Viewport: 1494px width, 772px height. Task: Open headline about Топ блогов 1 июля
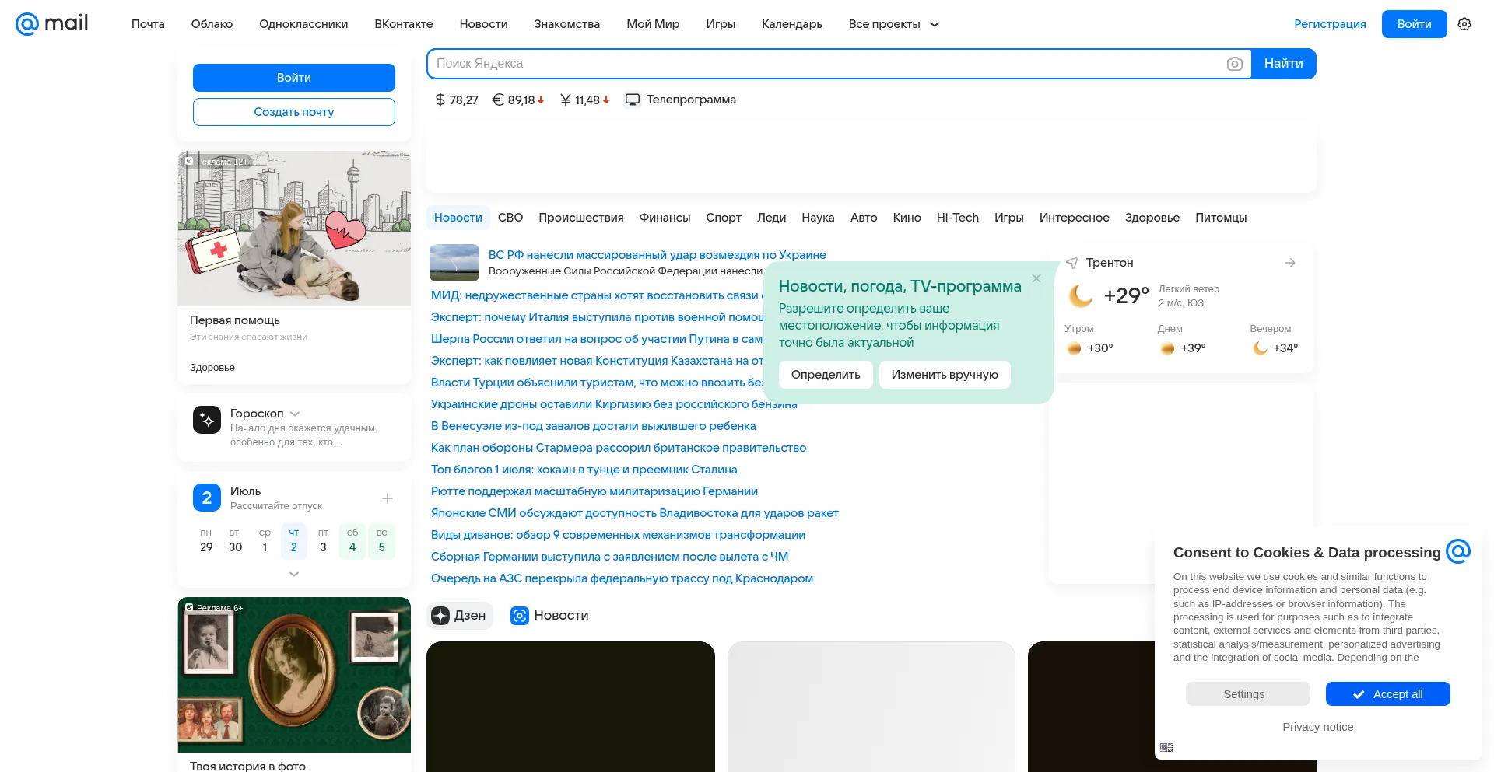(x=584, y=470)
